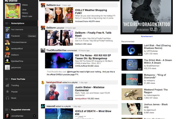Screen dimensions: 177x119
Task: Click the DeStorm avatar beside 'uploaded' feed entry
Action: click(43, 28)
